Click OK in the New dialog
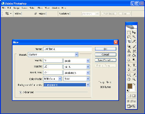This screenshot has width=145, height=114. click(106, 49)
